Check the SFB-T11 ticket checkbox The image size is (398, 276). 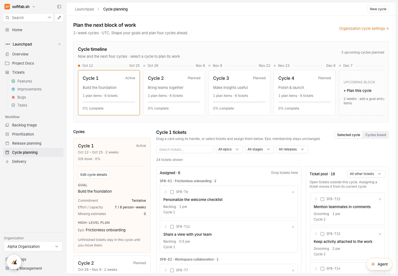pos(172,227)
